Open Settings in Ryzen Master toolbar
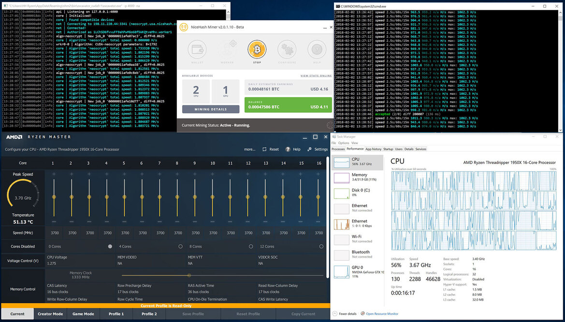 (318, 149)
